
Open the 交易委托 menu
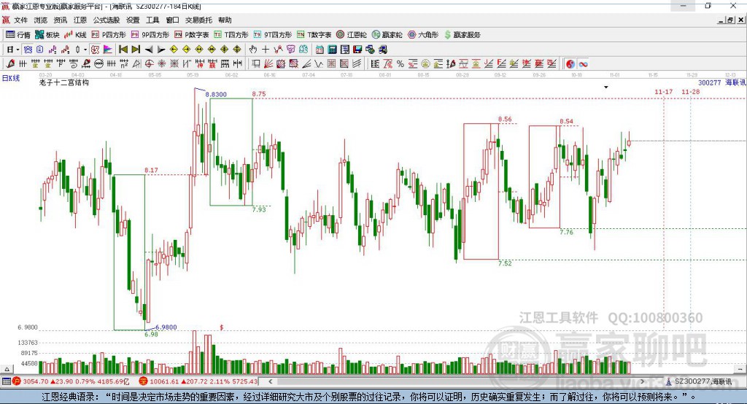(198, 20)
